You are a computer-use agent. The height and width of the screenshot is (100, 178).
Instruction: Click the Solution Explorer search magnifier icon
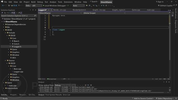(x=35, y=16)
